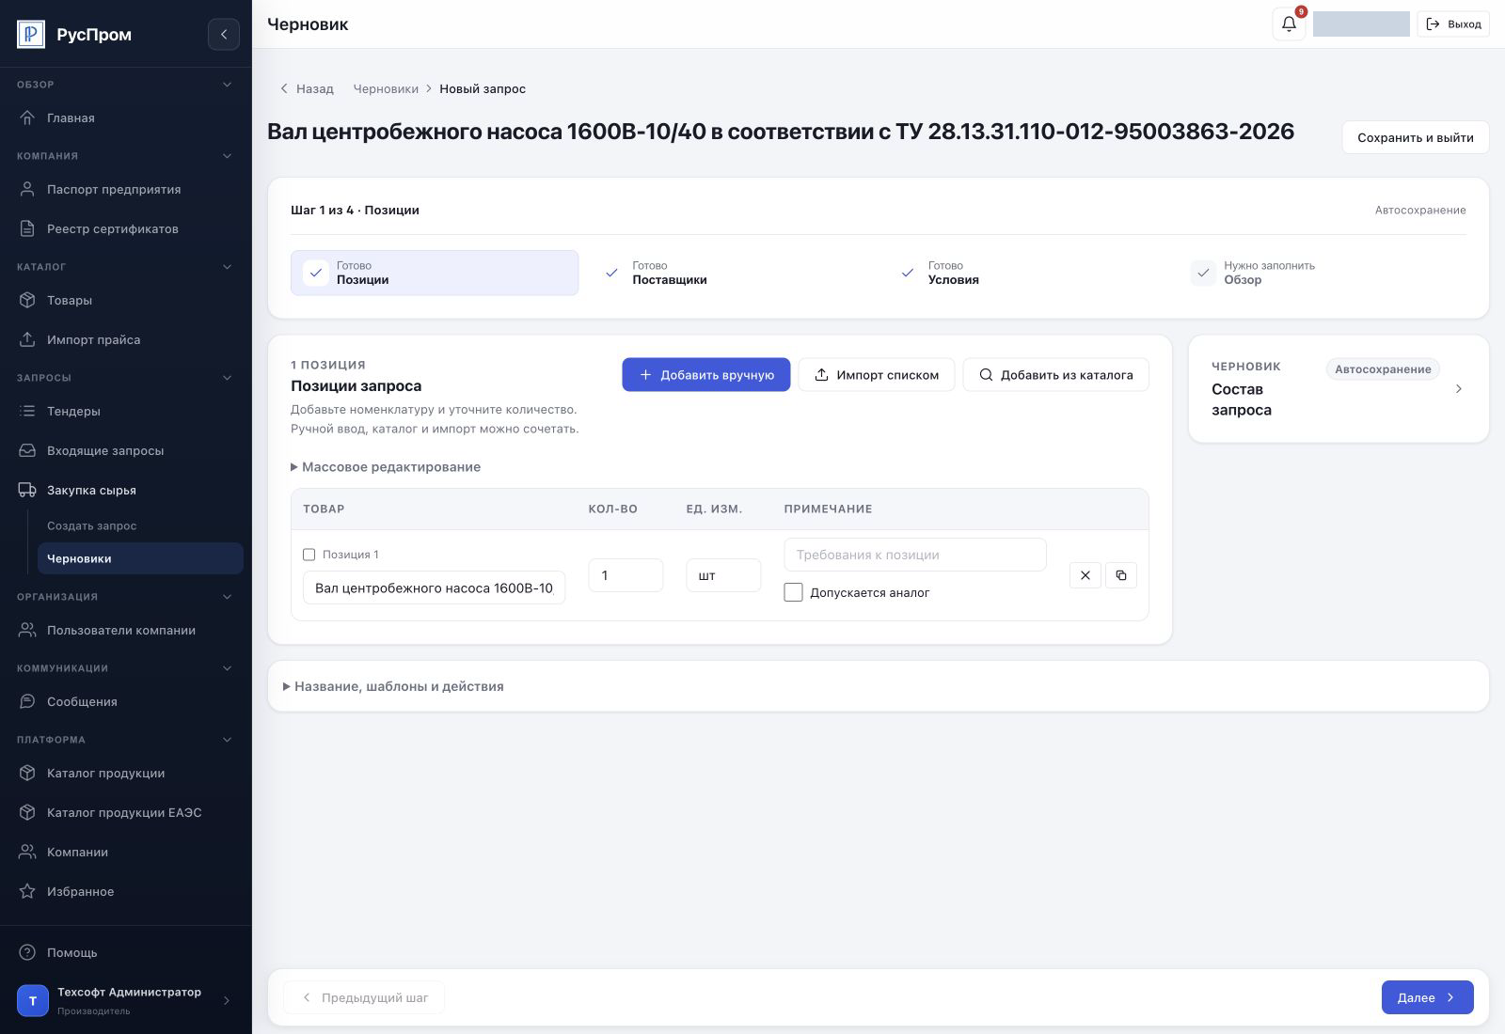Collapse the ЗАПРОСЫ sidebar group
This screenshot has height=1034, width=1505.
click(x=227, y=378)
